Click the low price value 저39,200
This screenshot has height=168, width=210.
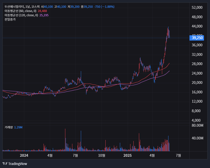click(73, 7)
